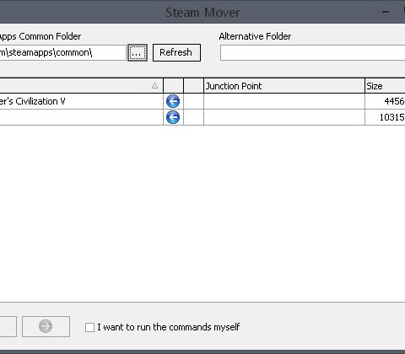Sort by the Junction Point column header

[284, 86]
